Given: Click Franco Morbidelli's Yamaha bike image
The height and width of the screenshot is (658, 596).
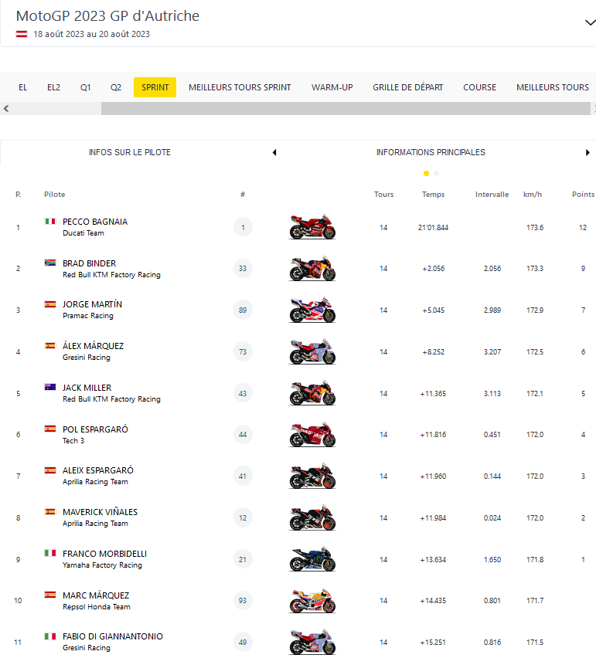Looking at the screenshot, I should pyautogui.click(x=312, y=559).
